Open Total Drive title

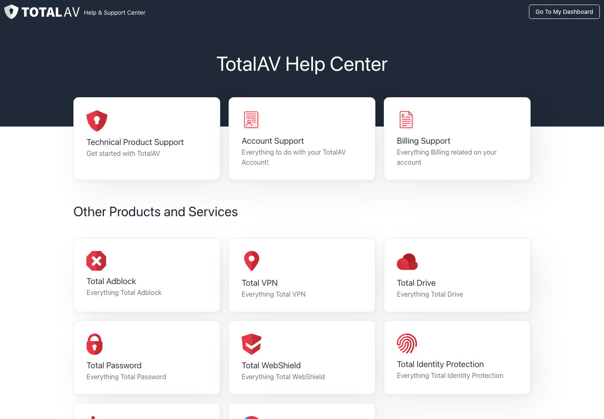point(416,283)
